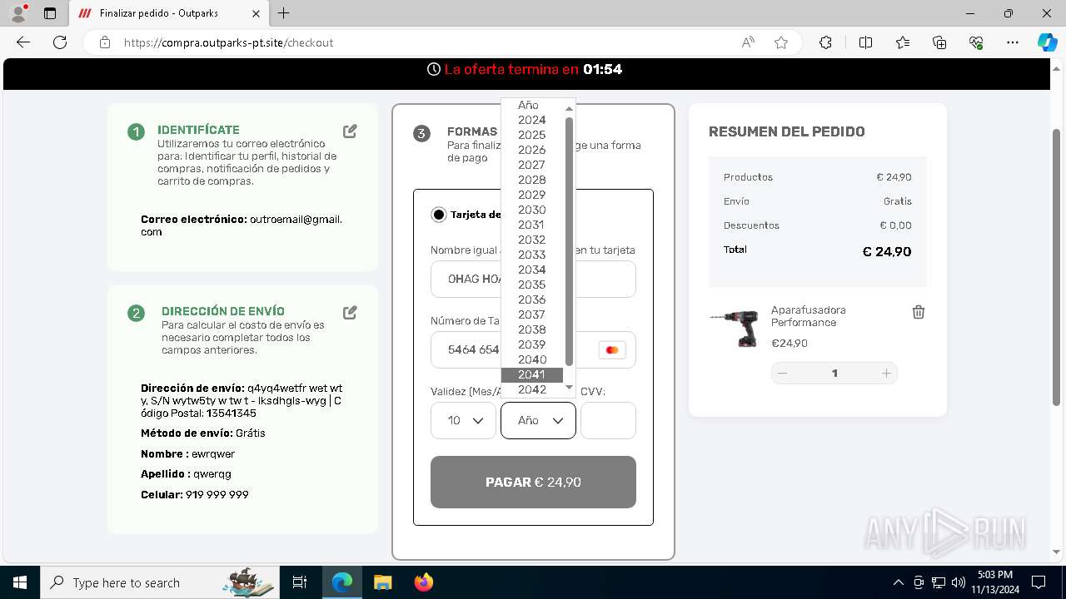The height and width of the screenshot is (599, 1066).
Task: Click the cardholder name field
Action: (x=533, y=279)
